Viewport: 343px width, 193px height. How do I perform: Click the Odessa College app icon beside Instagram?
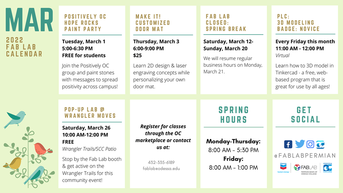(320, 144)
